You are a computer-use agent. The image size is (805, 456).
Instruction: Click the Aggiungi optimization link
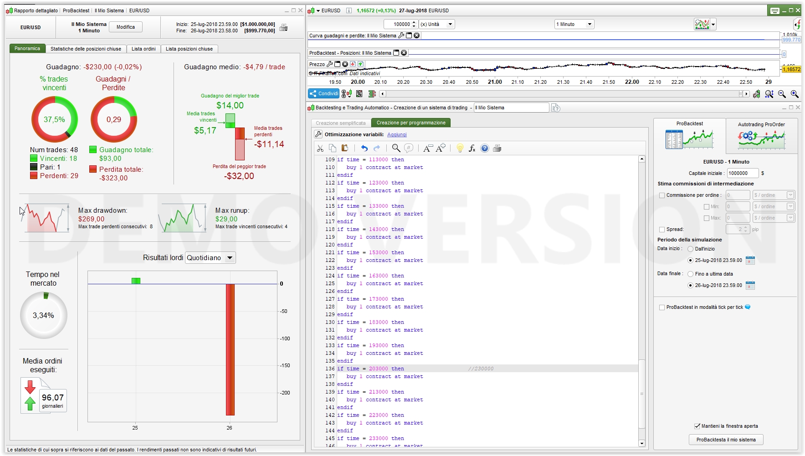(397, 135)
